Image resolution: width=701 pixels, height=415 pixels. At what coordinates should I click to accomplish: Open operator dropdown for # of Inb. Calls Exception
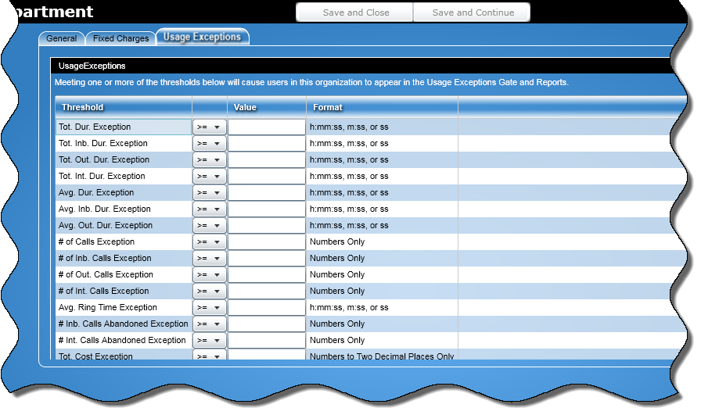click(x=209, y=259)
